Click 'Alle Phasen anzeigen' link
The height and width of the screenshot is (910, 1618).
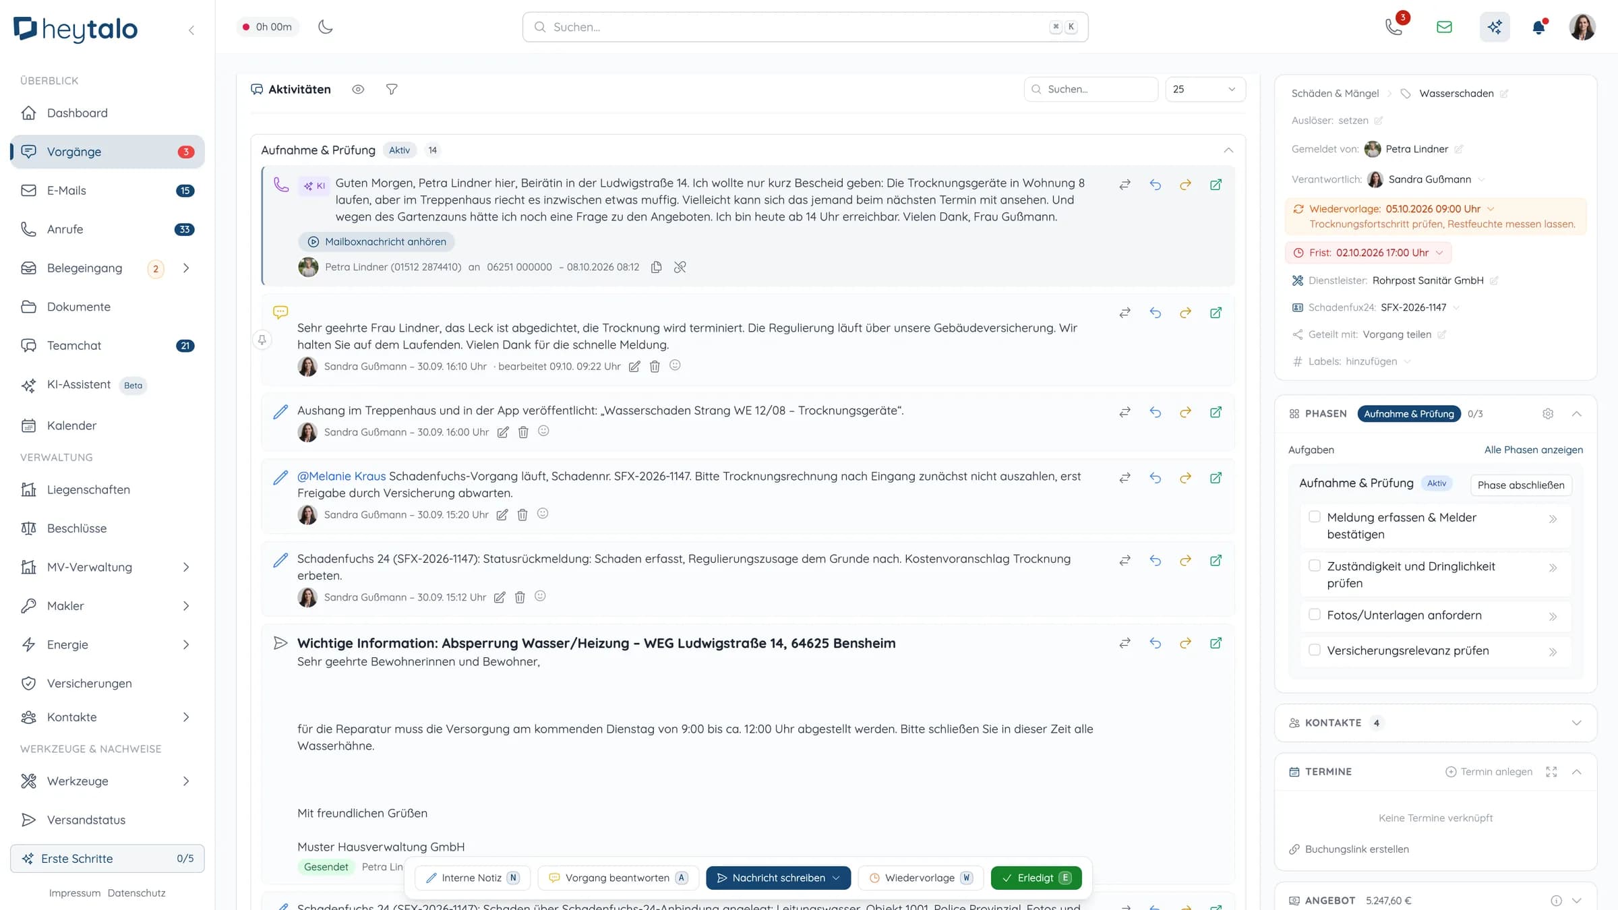(x=1533, y=450)
